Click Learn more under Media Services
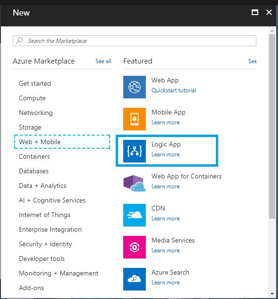The width and height of the screenshot is (278, 299). (x=166, y=251)
